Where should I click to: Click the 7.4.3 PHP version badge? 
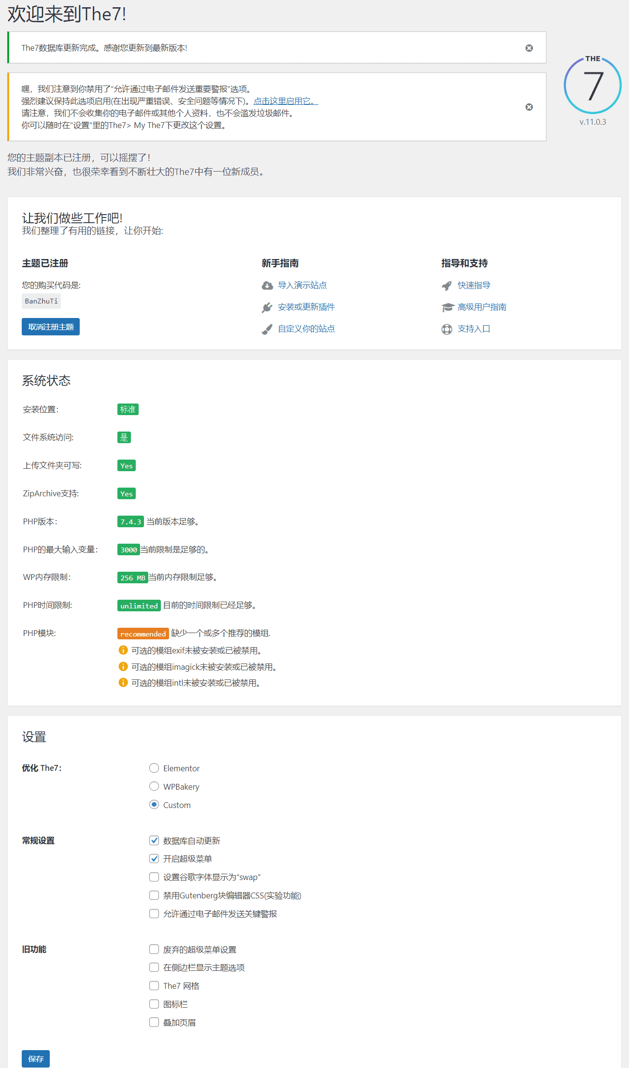(x=130, y=521)
